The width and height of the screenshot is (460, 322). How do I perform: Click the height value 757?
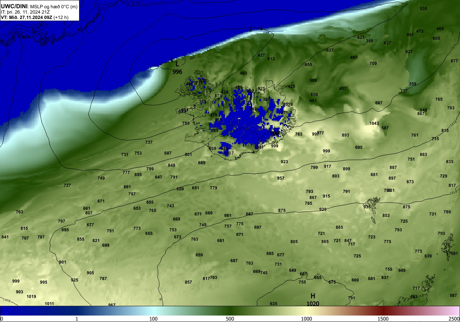[x=228, y=227]
